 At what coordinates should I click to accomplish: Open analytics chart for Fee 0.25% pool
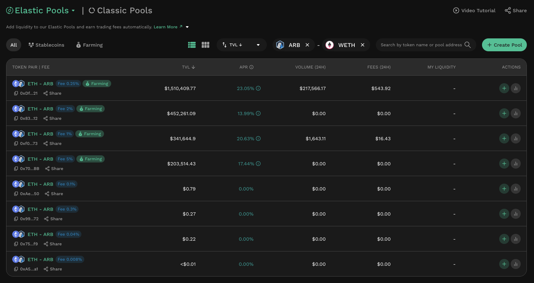click(x=516, y=88)
